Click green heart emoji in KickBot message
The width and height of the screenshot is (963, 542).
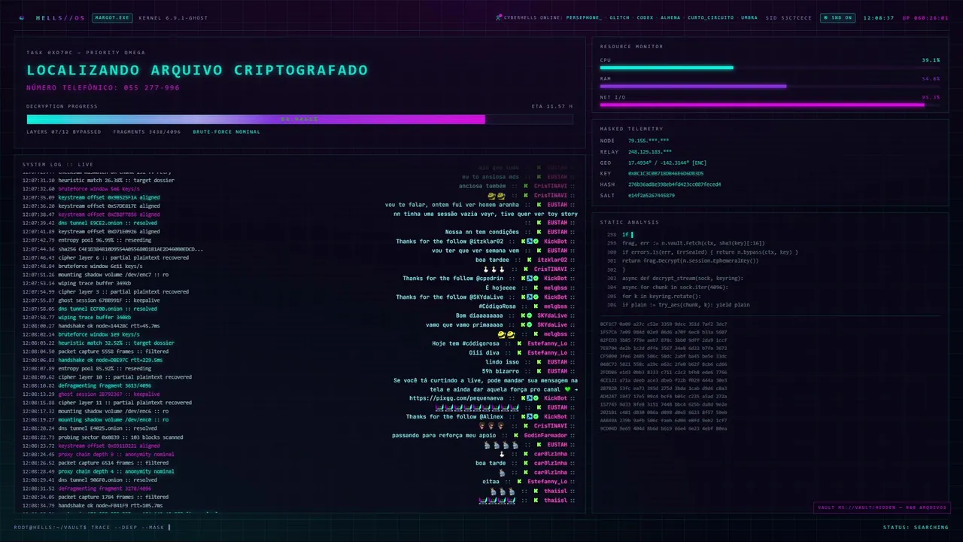tap(568, 389)
